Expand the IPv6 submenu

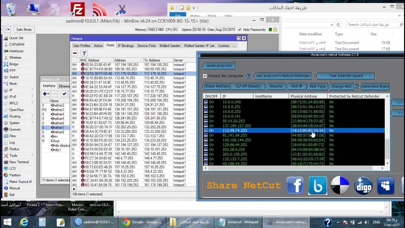33,97
